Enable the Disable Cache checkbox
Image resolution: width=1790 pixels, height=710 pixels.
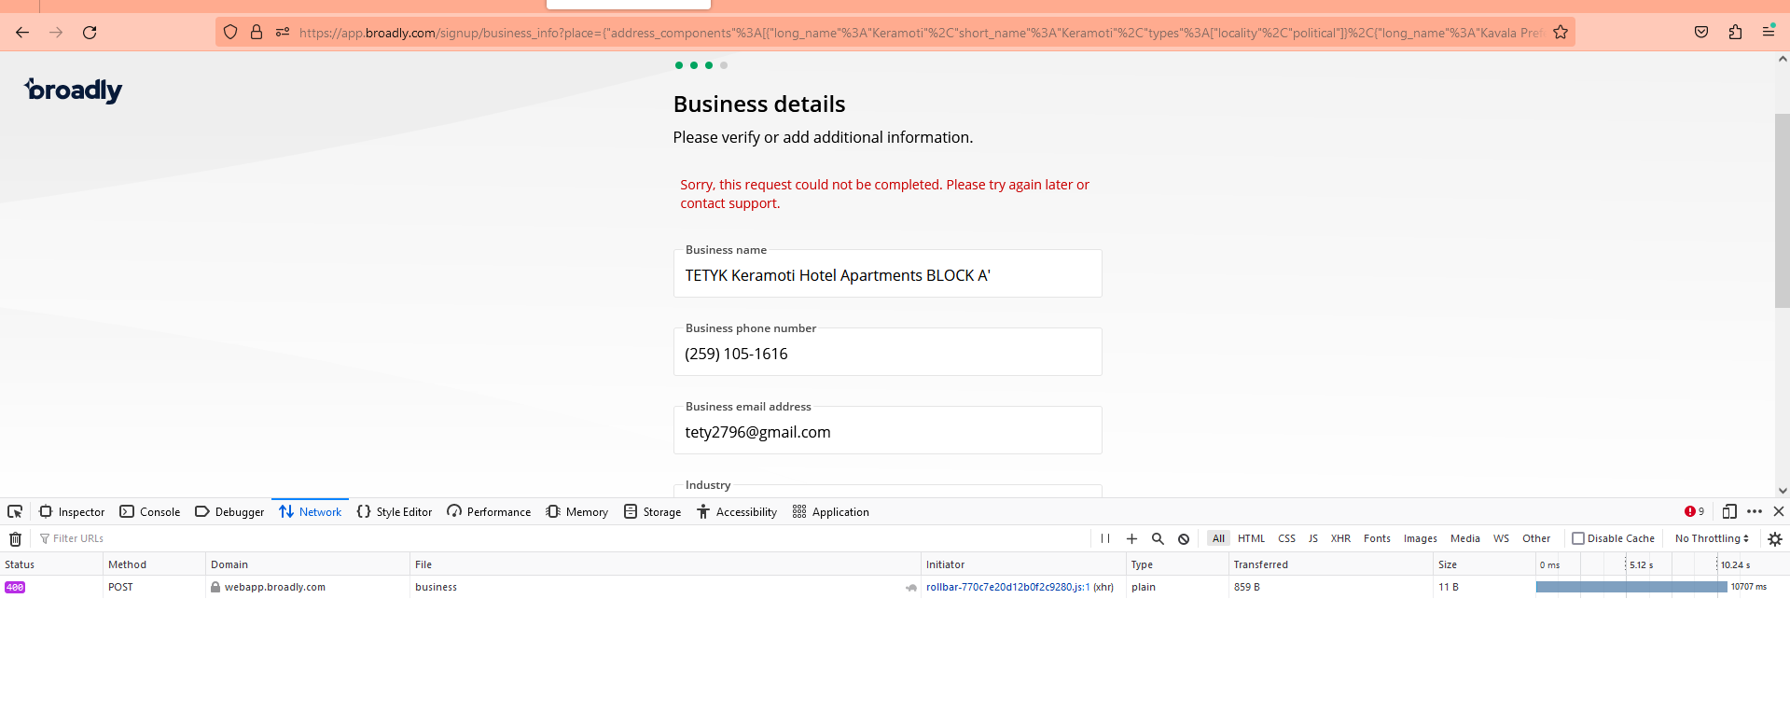point(1578,538)
